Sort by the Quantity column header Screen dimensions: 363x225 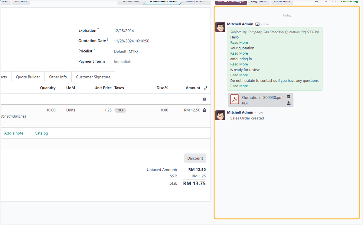(x=48, y=88)
